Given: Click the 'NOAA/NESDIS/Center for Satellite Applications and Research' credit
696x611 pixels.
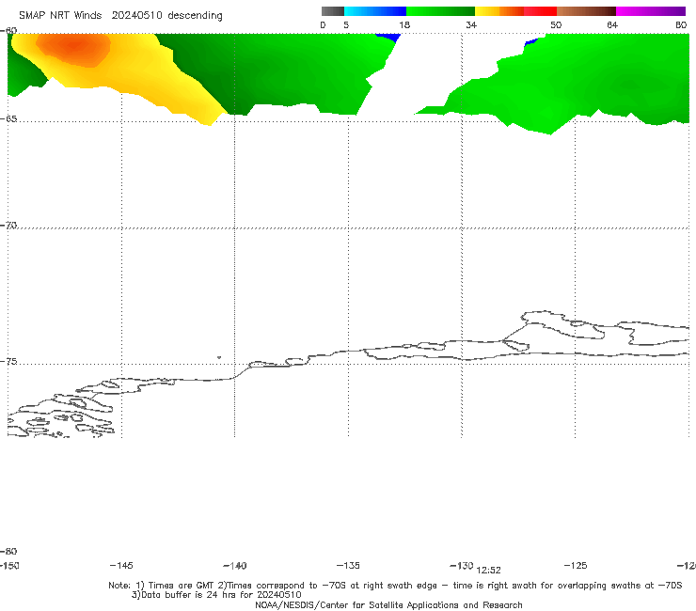Looking at the screenshot, I should [x=388, y=604].
